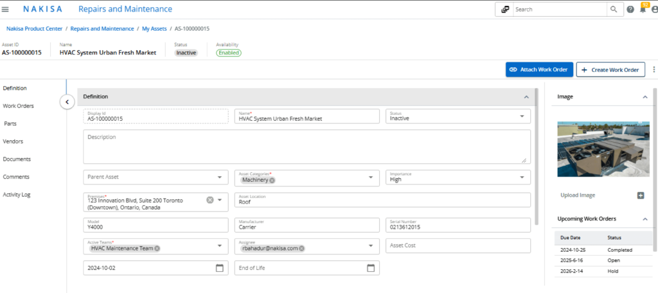The image size is (658, 293).
Task: Go to My Assets breadcrumb link
Action: pyautogui.click(x=154, y=29)
